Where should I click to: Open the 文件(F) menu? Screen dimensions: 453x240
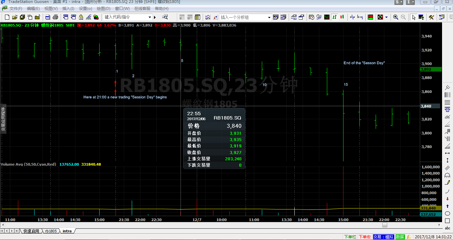(x=16, y=9)
